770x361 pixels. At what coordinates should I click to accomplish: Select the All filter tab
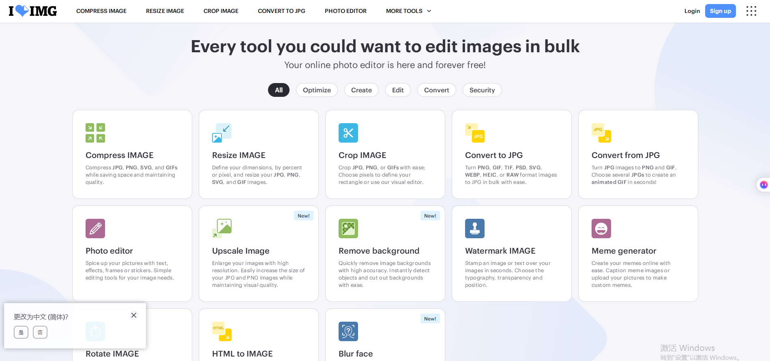coord(279,90)
